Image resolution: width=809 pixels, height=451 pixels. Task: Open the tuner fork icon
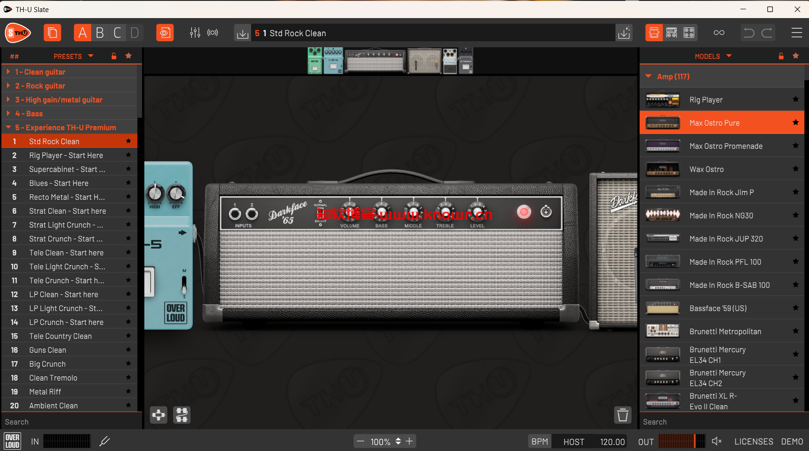point(105,441)
